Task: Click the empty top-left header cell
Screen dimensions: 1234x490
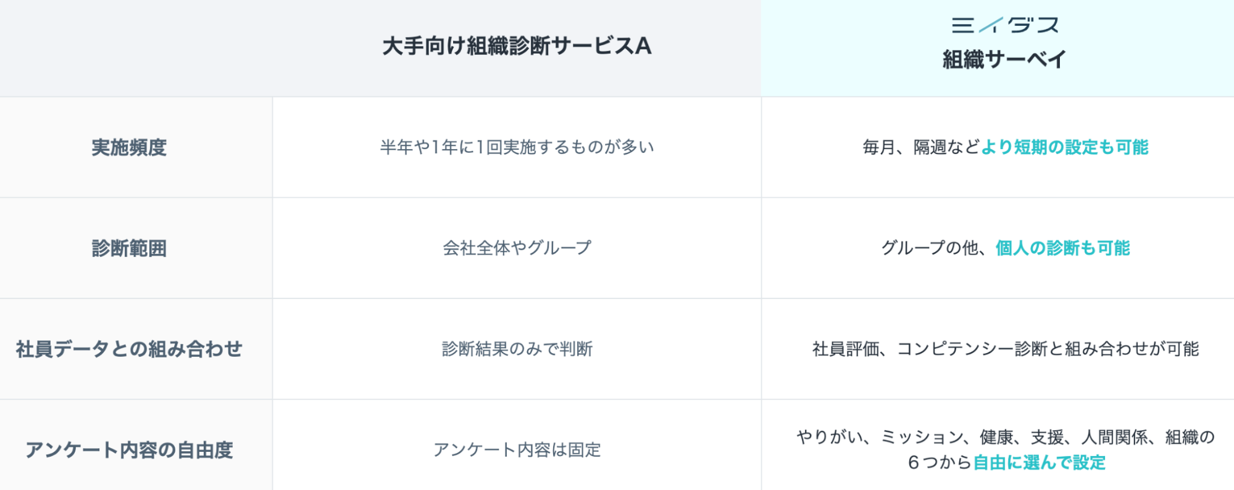Action: pyautogui.click(x=136, y=47)
